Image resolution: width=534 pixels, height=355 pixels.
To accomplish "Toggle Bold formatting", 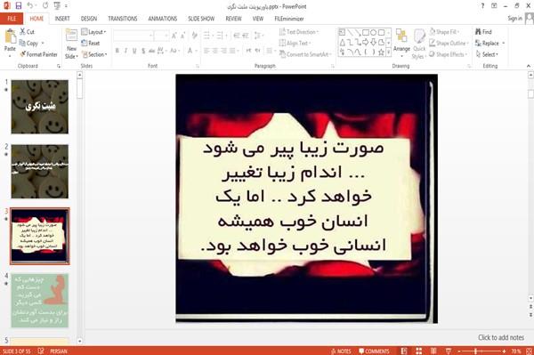I will pos(117,51).
